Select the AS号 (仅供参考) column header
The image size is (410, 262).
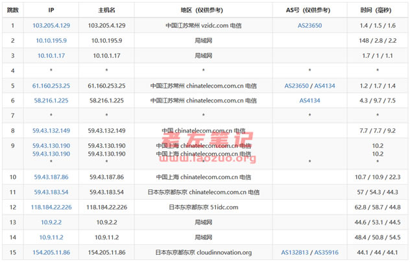[x=310, y=10]
